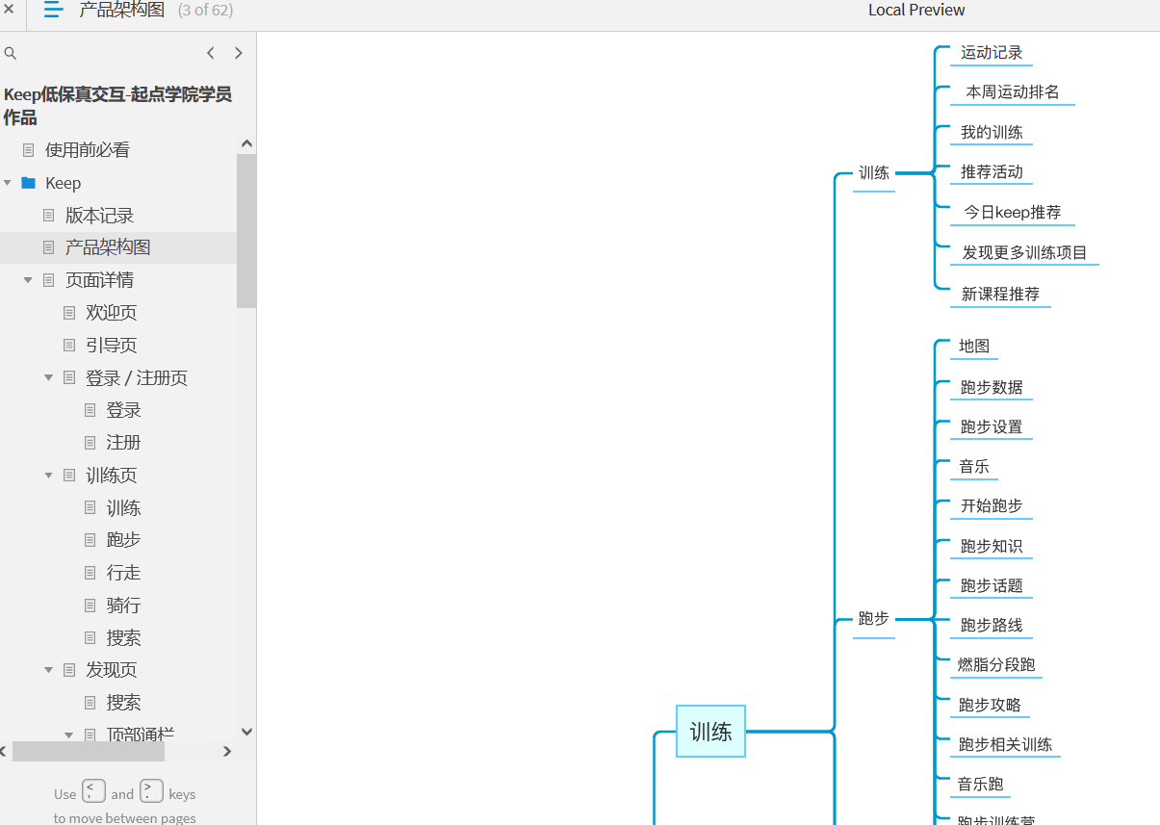Click the sidebar search magnifier icon
This screenshot has height=825, width=1160.
[11, 54]
